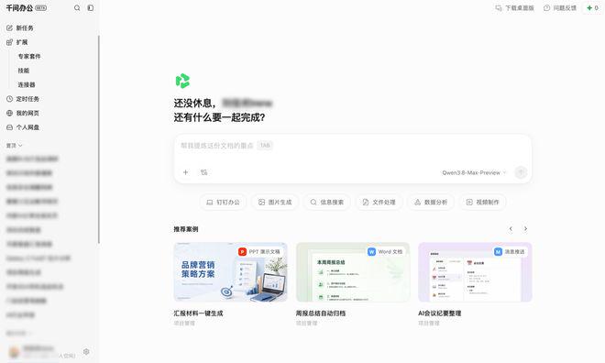Image resolution: width=605 pixels, height=363 pixels.
Task: Click the send arrow button
Action: click(521, 172)
